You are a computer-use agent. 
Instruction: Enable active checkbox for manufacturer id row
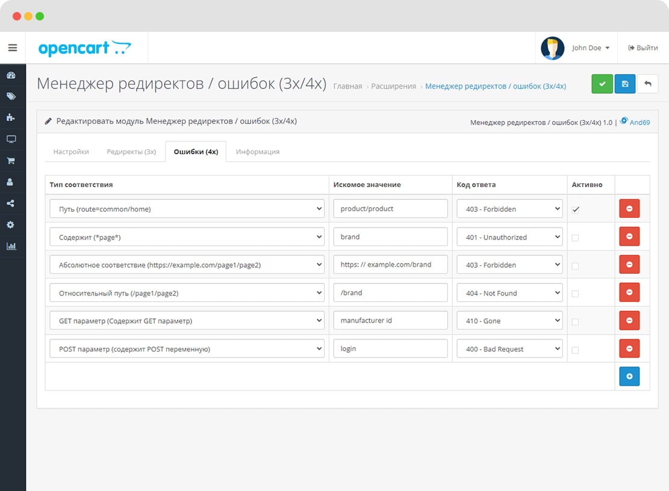575,322
